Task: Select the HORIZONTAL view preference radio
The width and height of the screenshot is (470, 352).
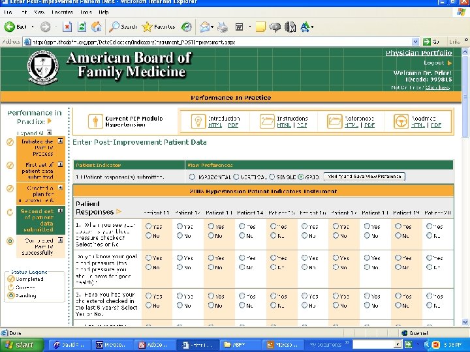Action: 192,177
